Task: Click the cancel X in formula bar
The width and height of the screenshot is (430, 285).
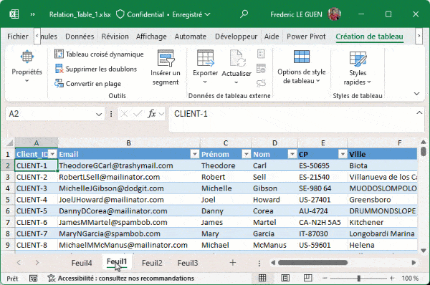Action: (124, 113)
